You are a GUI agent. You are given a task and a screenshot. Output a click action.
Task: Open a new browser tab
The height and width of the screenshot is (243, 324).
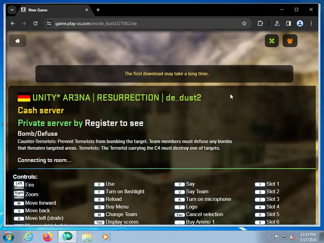[x=98, y=10]
